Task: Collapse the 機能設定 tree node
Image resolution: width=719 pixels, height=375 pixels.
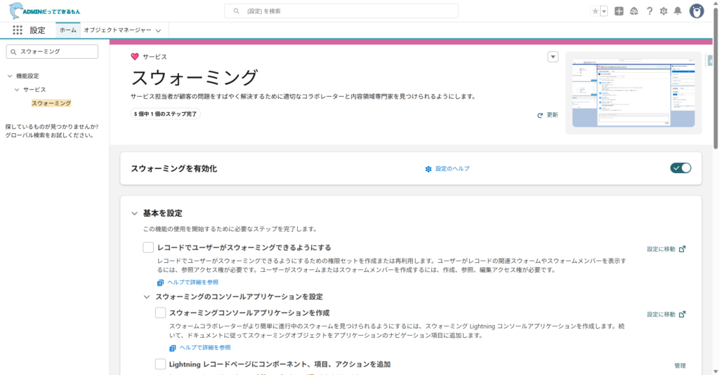Action: pos(9,76)
